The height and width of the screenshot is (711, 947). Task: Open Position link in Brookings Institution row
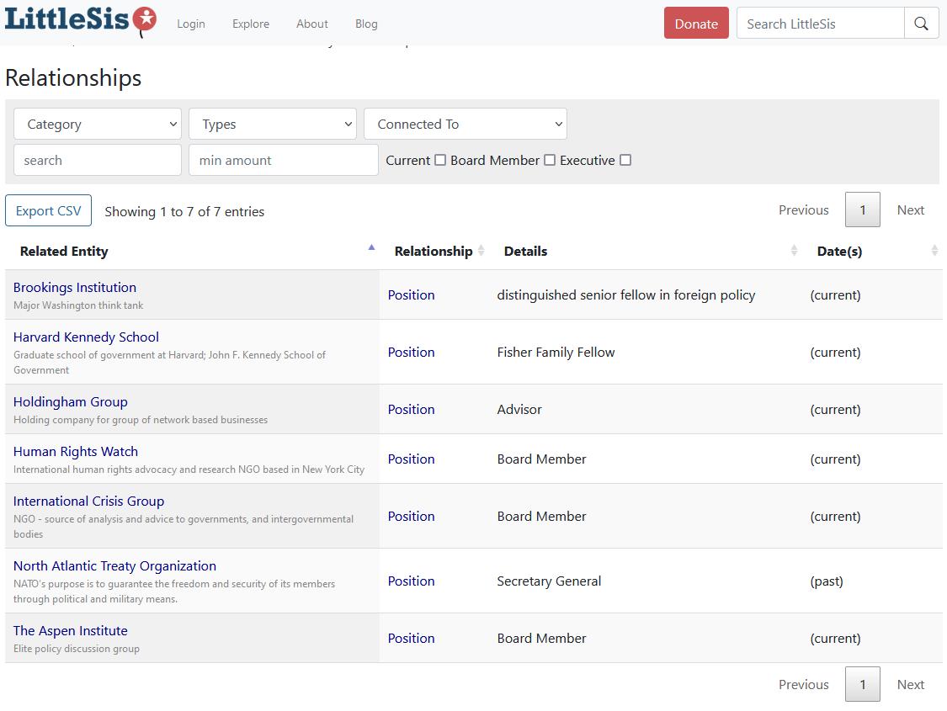tap(412, 295)
